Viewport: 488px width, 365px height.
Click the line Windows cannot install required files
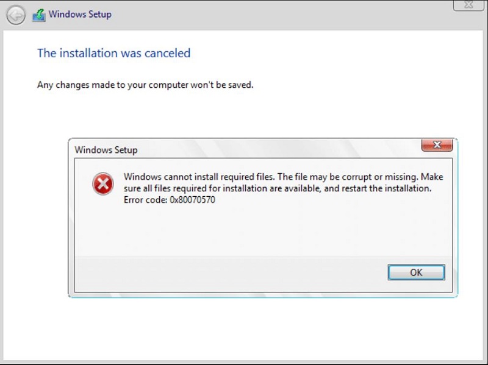tap(199, 177)
